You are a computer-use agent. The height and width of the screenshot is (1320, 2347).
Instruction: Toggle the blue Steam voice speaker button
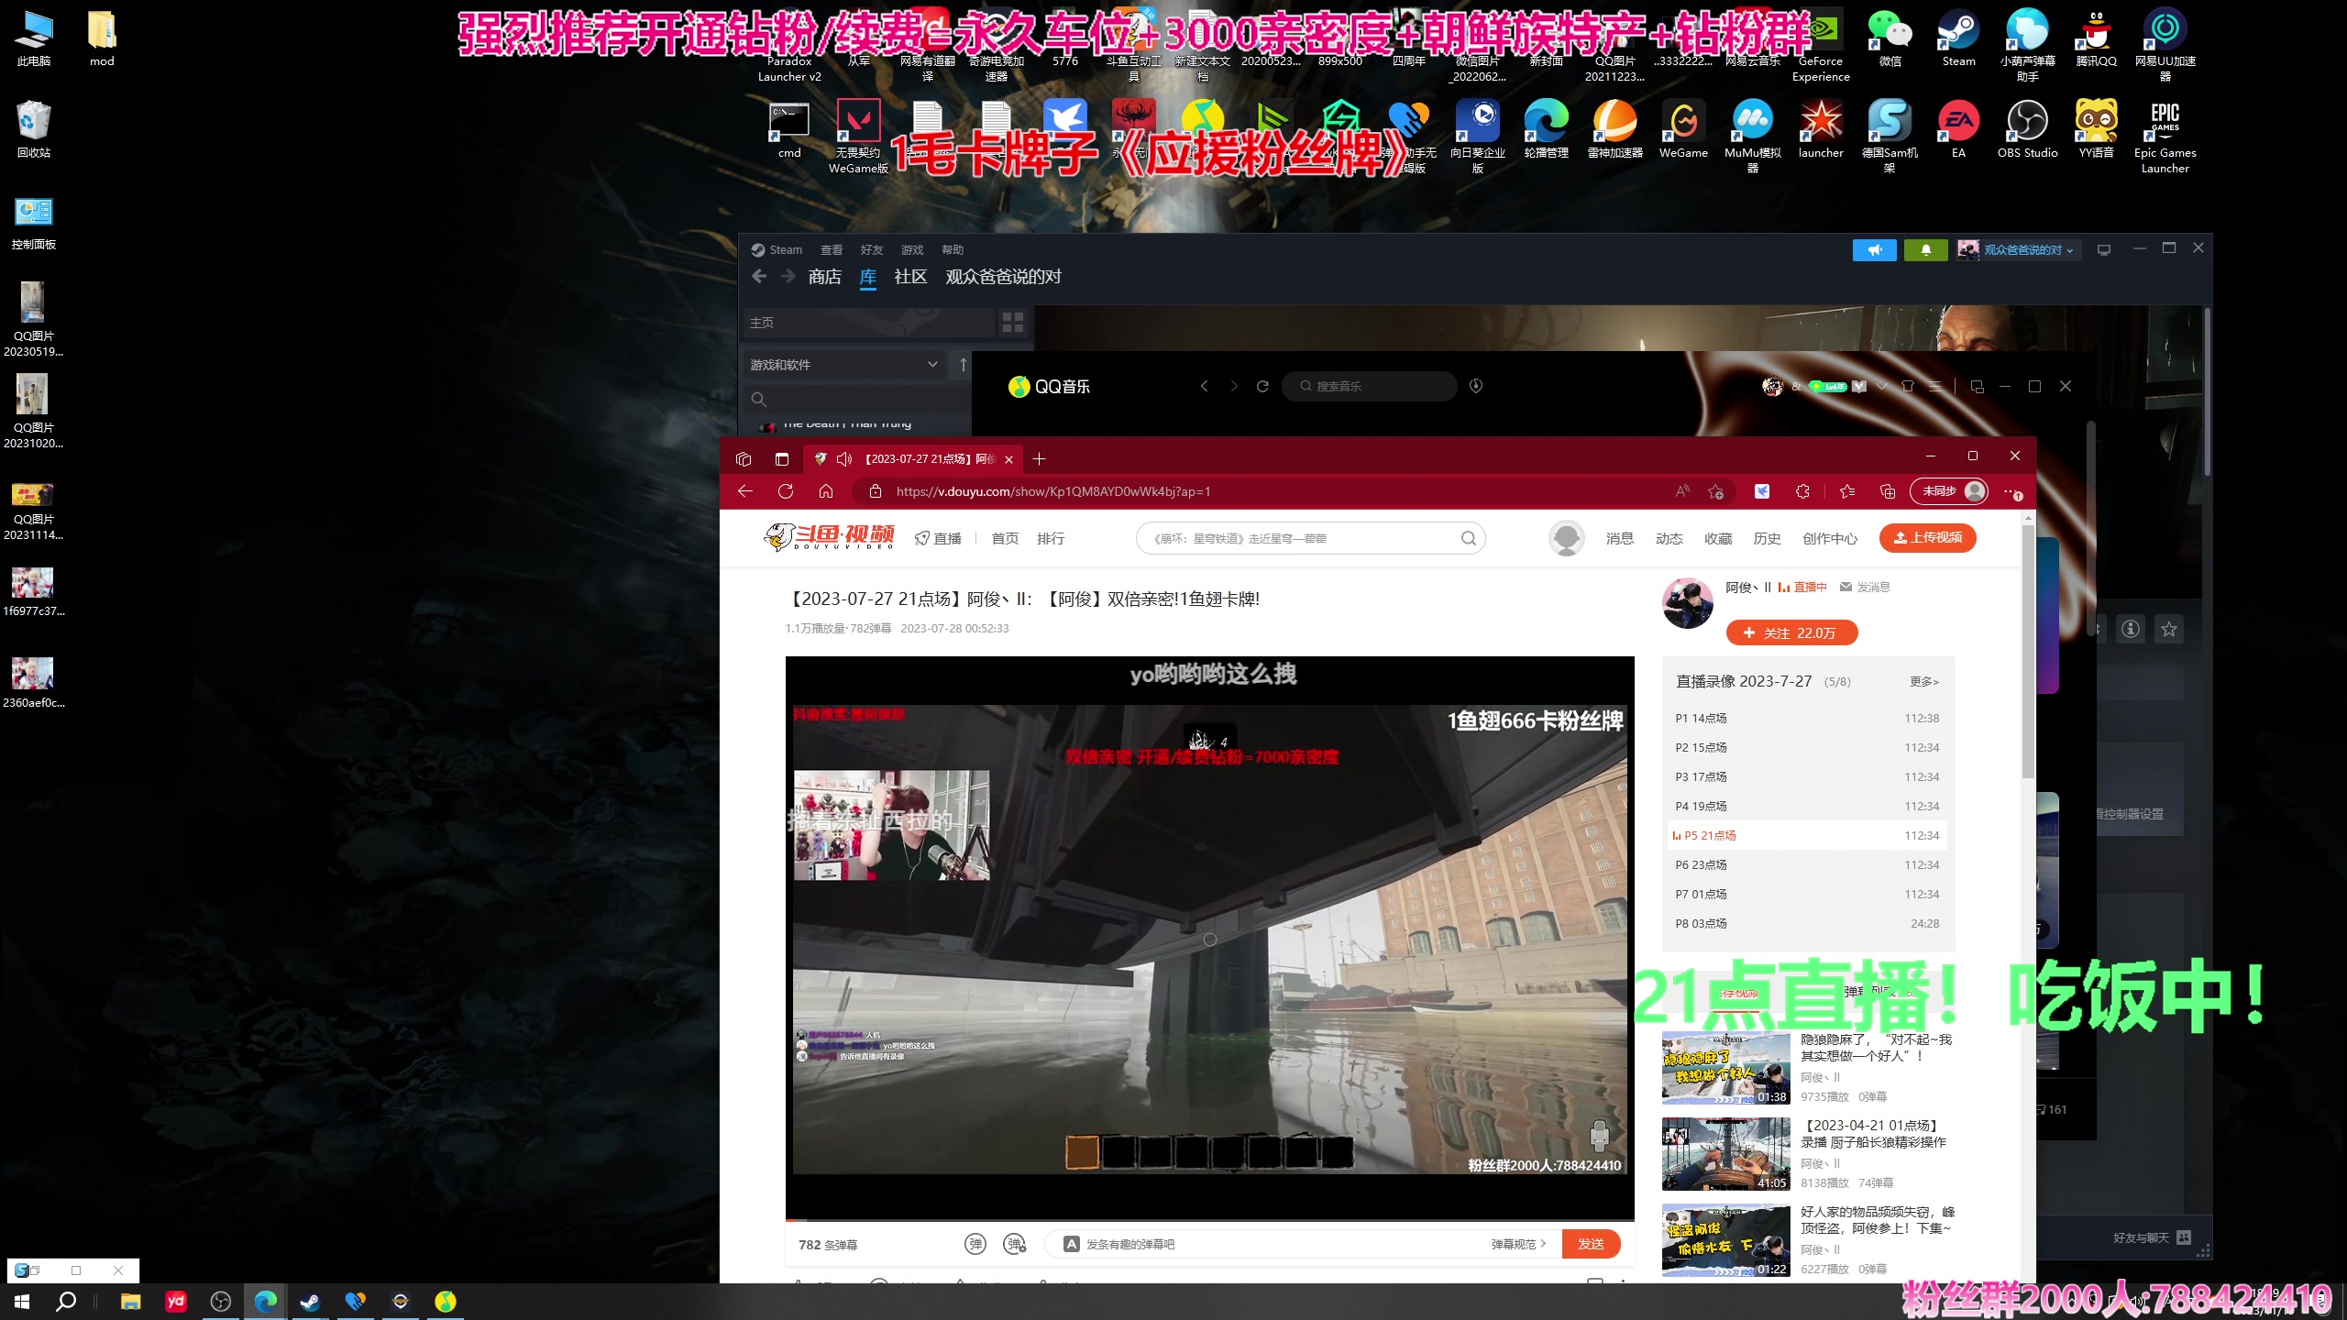[x=1874, y=249]
